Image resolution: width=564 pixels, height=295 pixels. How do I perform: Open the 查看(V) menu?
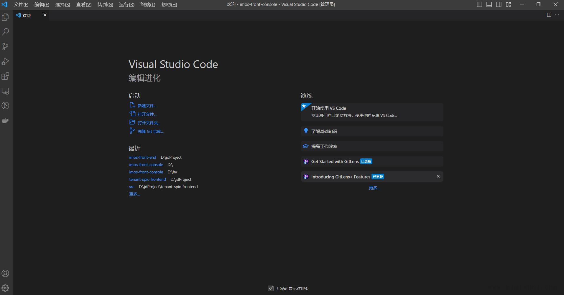pyautogui.click(x=84, y=5)
